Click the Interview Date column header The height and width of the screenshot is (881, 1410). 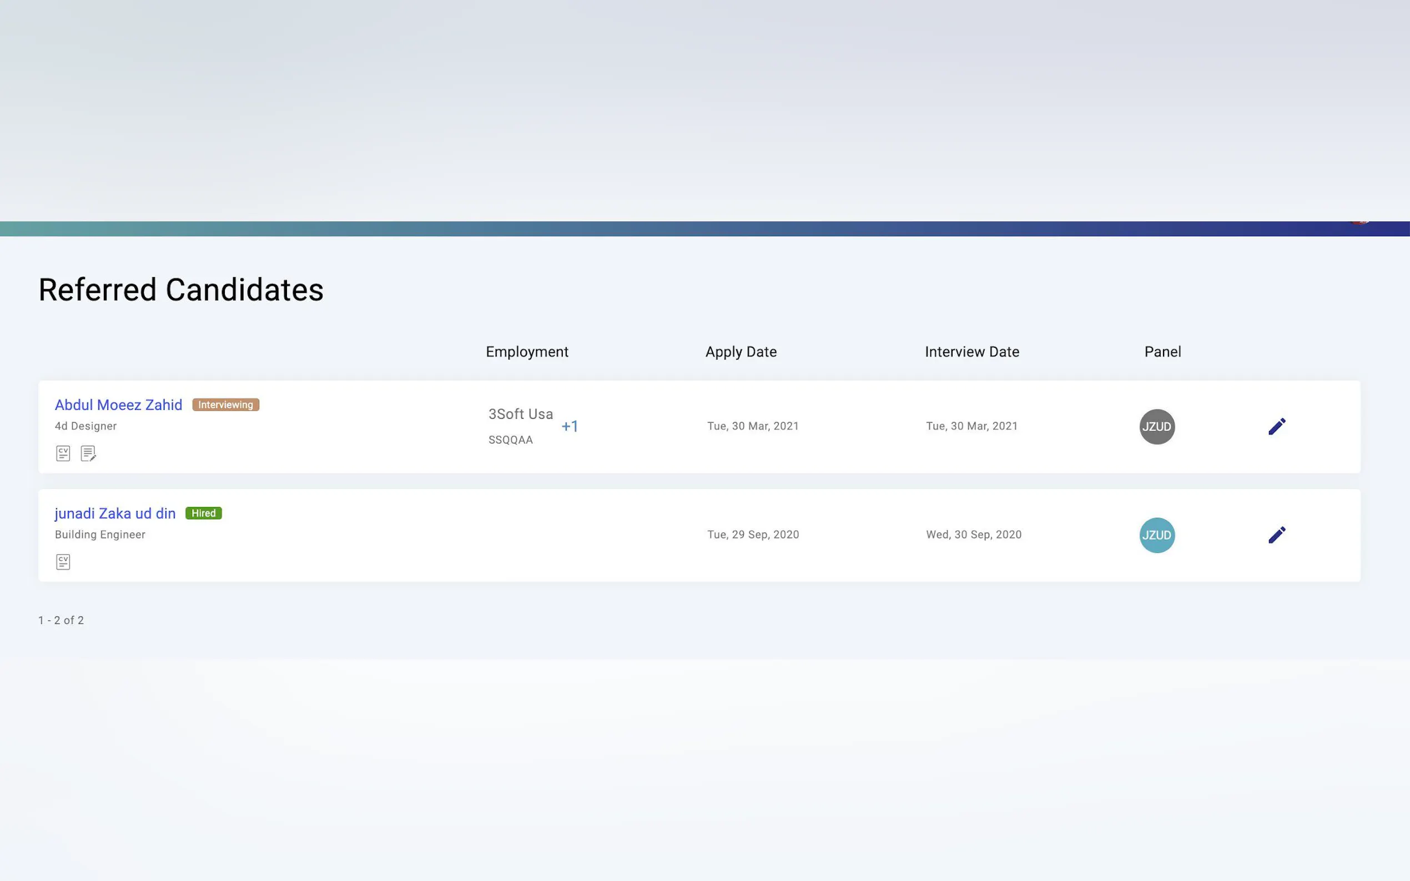[971, 352]
